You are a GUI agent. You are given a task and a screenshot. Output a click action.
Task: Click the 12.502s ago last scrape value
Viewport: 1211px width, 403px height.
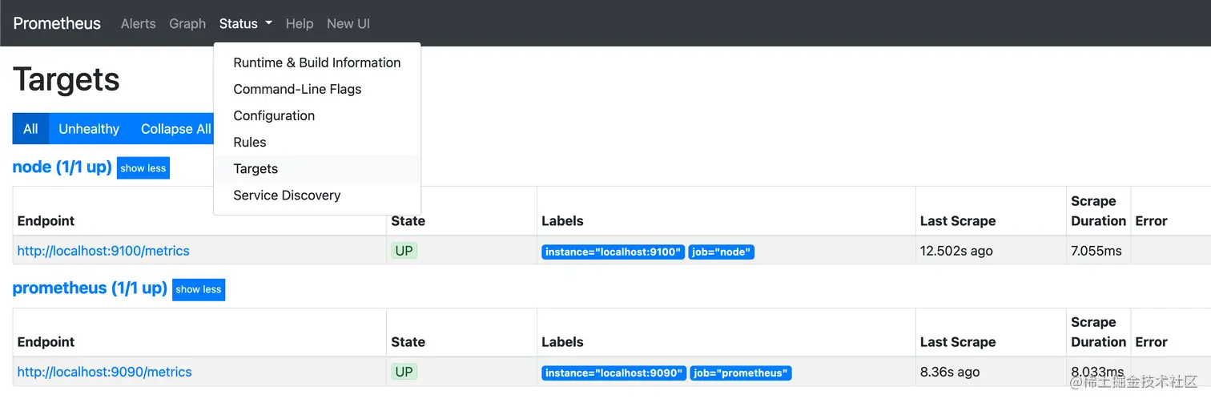click(956, 251)
